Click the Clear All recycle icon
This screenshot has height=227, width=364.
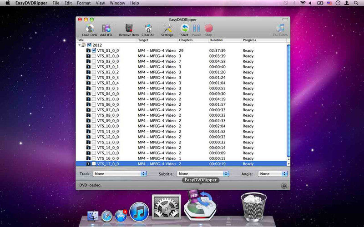click(x=148, y=29)
